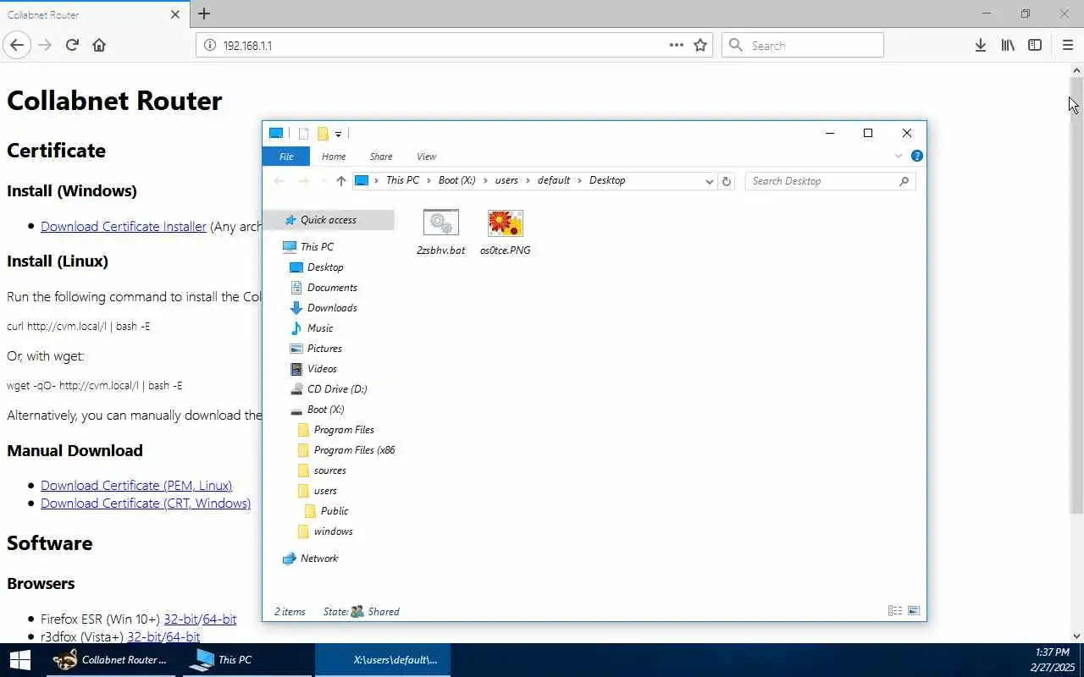
Task: Open Windows Start menu
Action: pyautogui.click(x=19, y=660)
